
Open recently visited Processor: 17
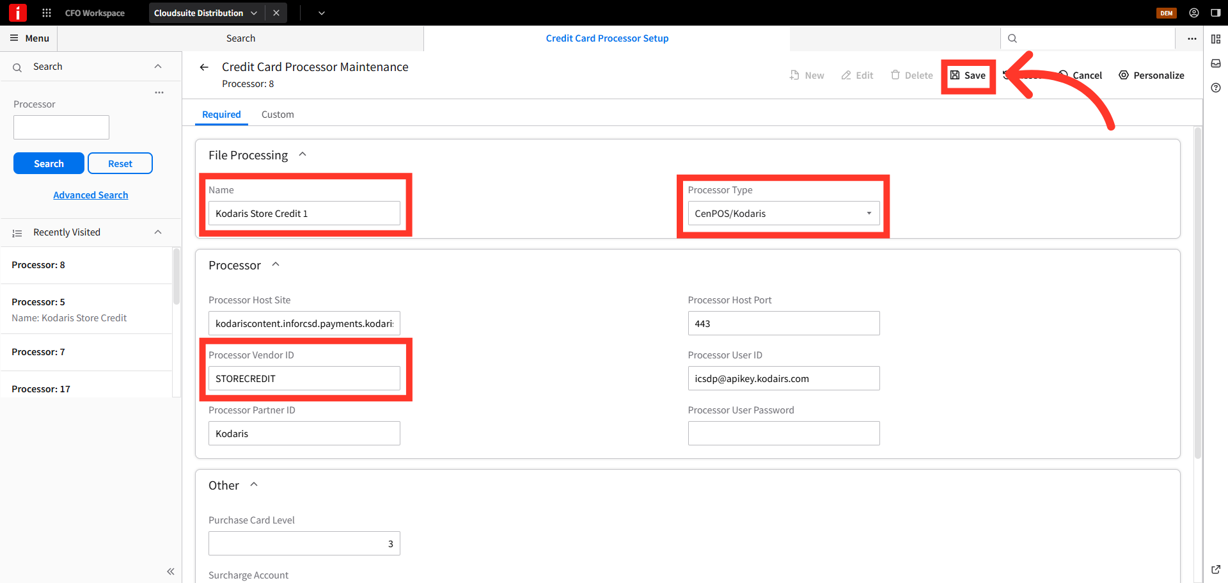click(x=86, y=386)
